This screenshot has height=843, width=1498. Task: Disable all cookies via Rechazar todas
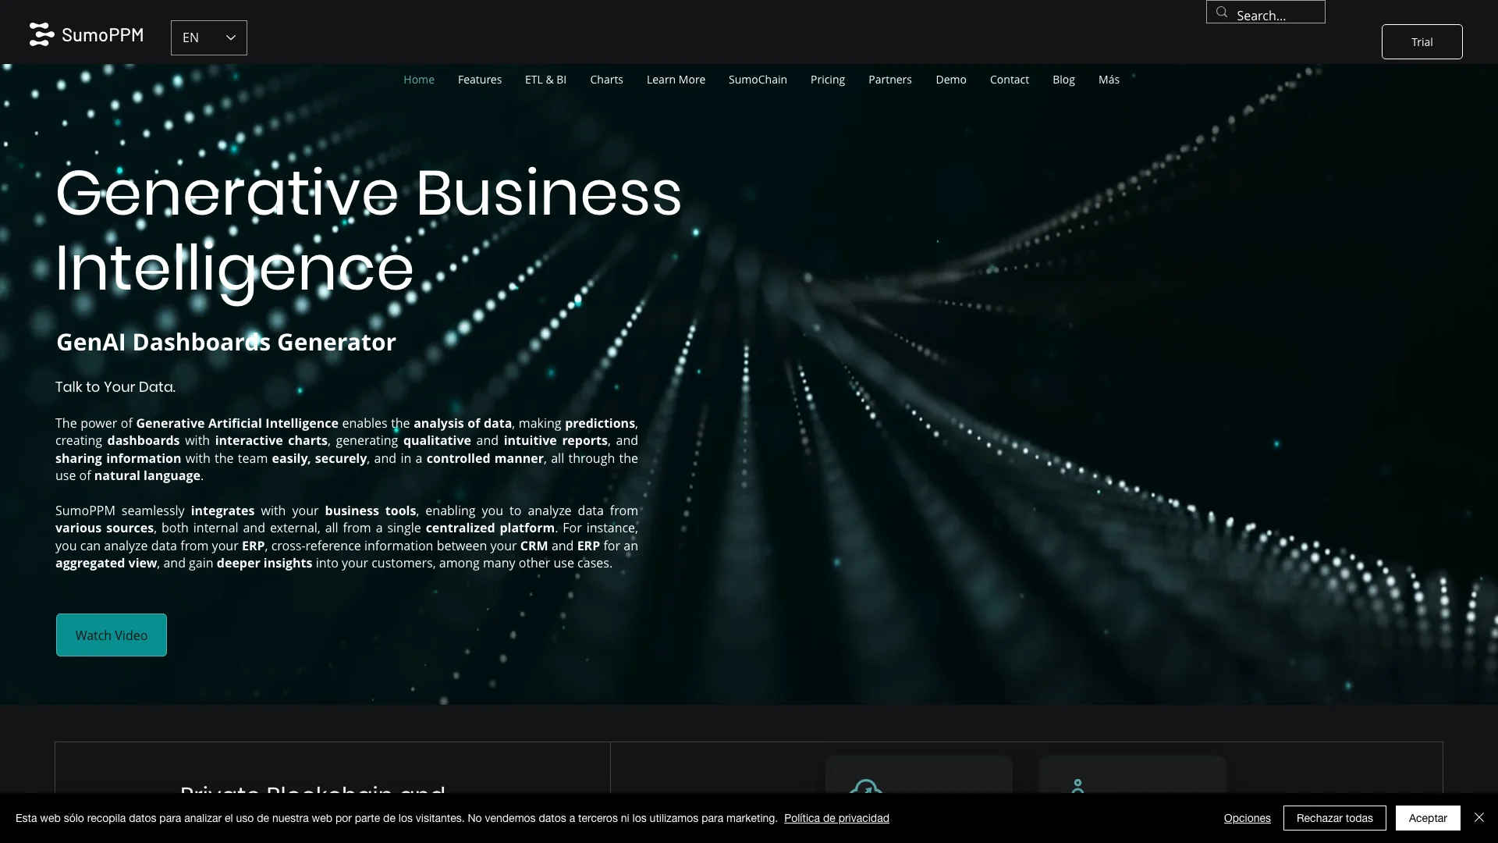[1334, 817]
